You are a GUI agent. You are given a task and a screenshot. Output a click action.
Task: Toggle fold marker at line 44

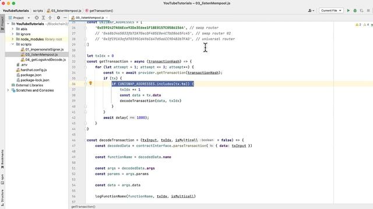(x=86, y=129)
